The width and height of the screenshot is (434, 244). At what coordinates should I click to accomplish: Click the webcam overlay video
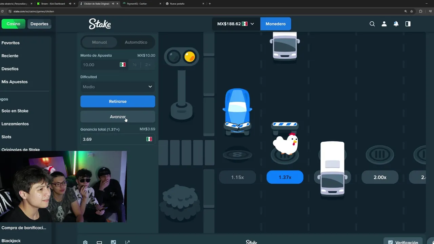coord(63,187)
